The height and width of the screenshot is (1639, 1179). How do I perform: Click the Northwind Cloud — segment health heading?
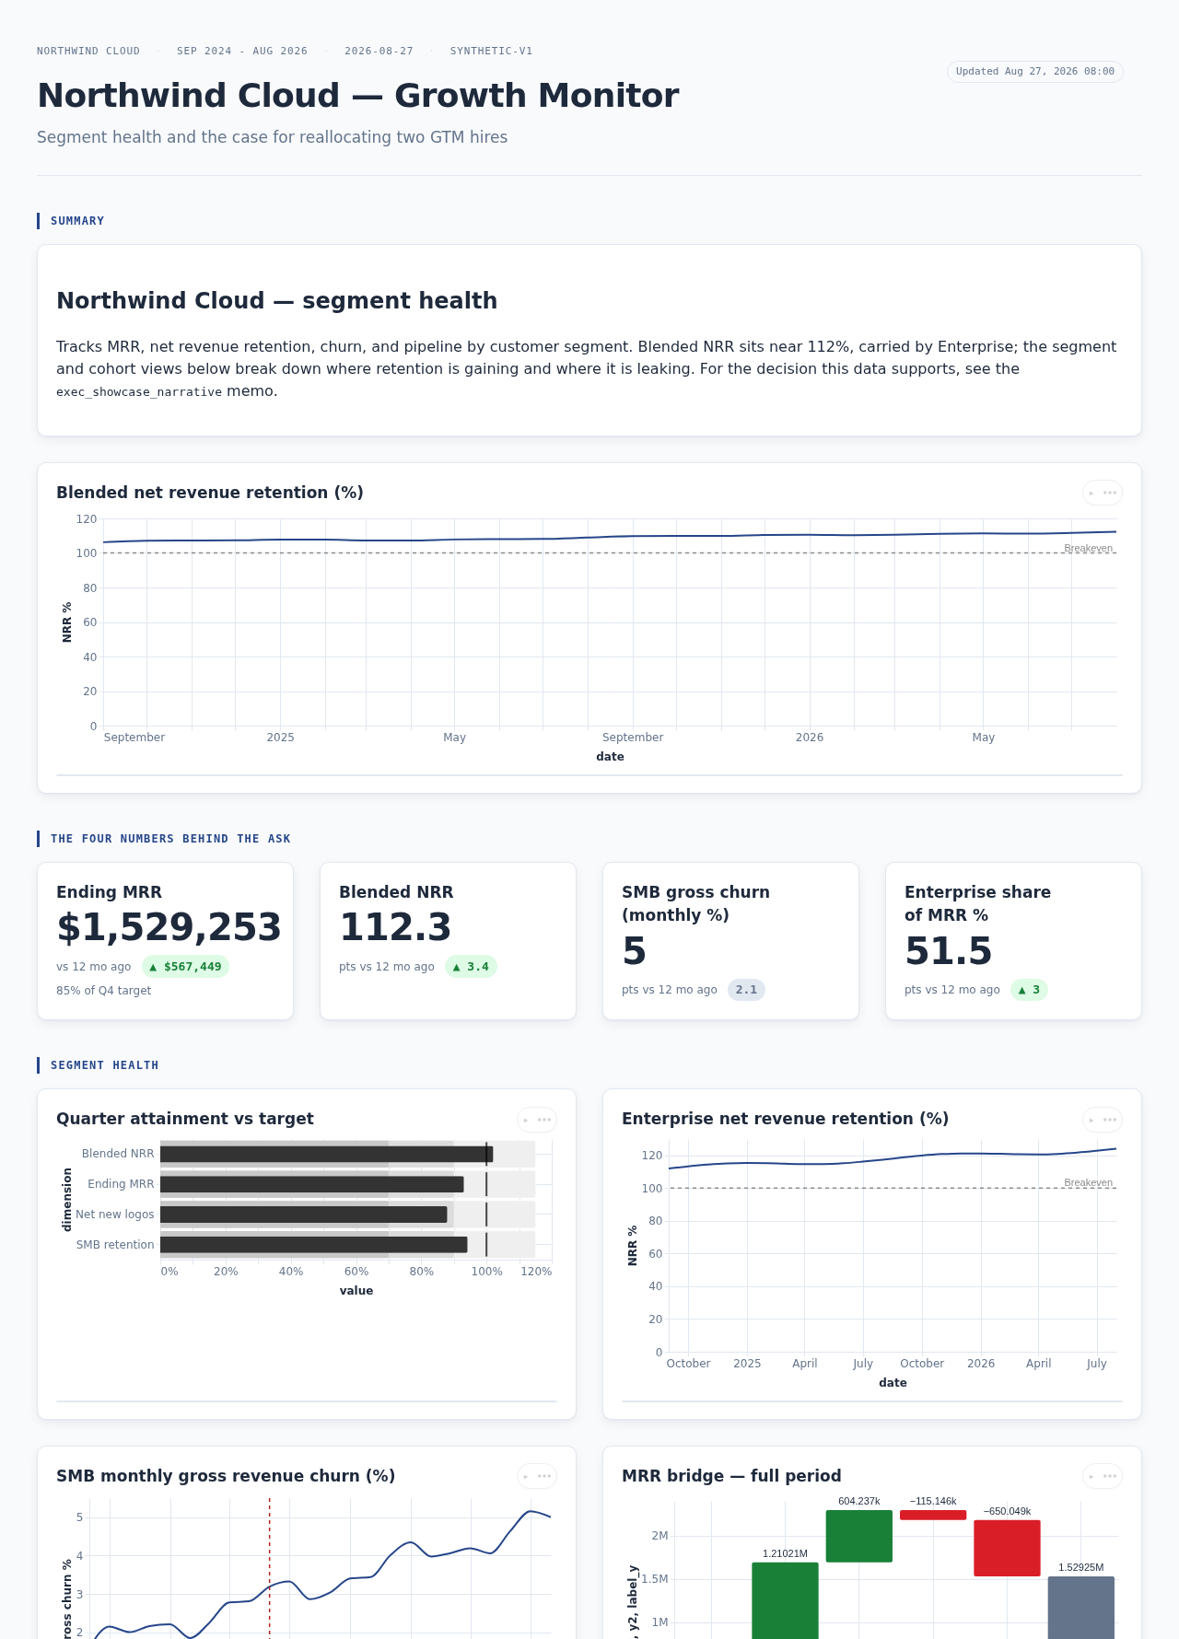[276, 301]
